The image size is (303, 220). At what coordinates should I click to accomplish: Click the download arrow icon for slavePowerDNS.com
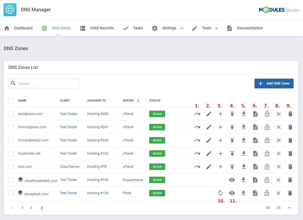coord(243,180)
